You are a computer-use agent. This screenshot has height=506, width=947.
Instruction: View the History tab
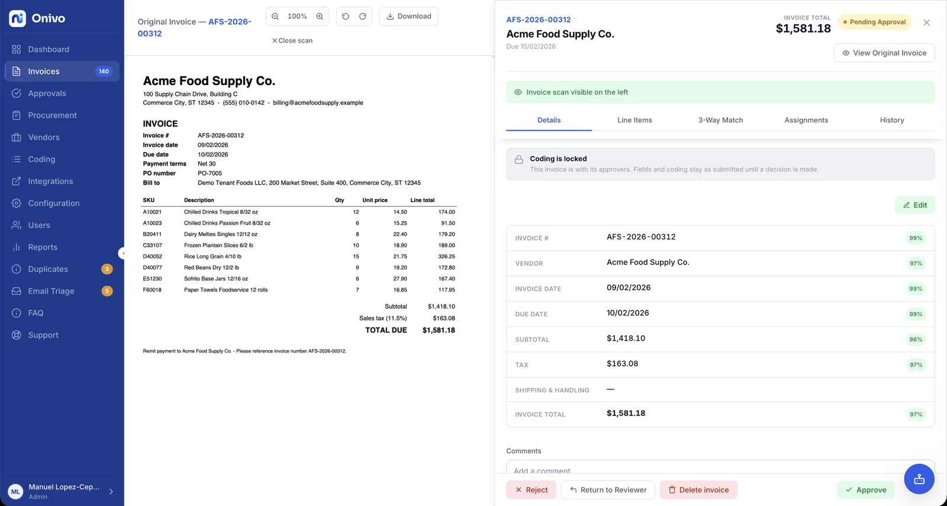click(892, 120)
